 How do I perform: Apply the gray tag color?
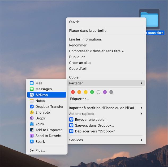click(111, 92)
